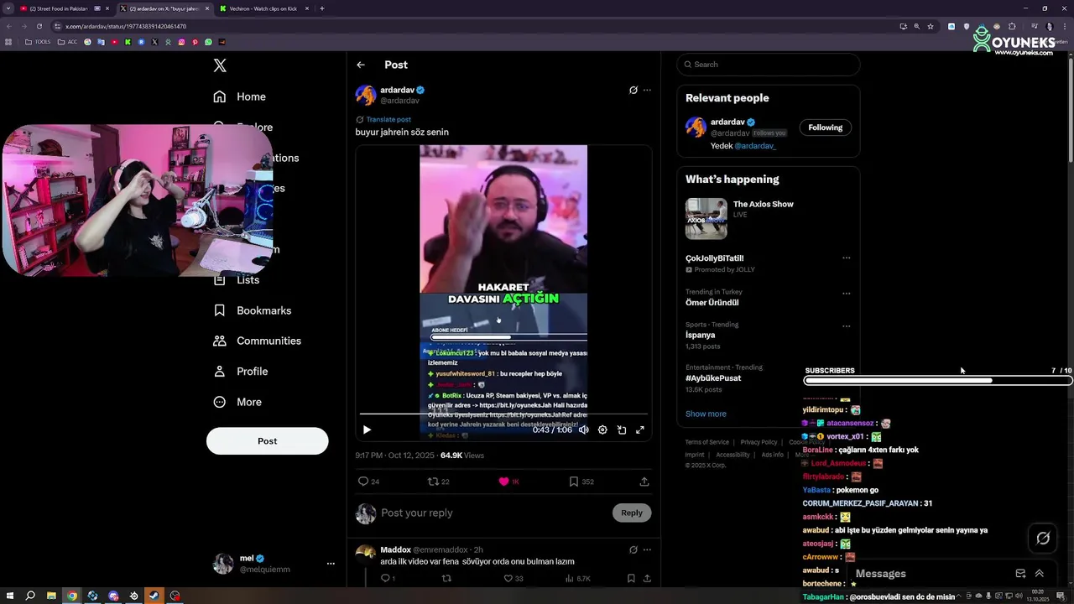Open video settings gear icon
This screenshot has width=1074, height=604.
[602, 430]
